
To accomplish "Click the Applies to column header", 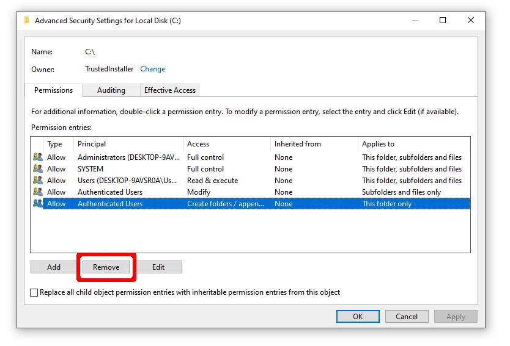I will 414,144.
